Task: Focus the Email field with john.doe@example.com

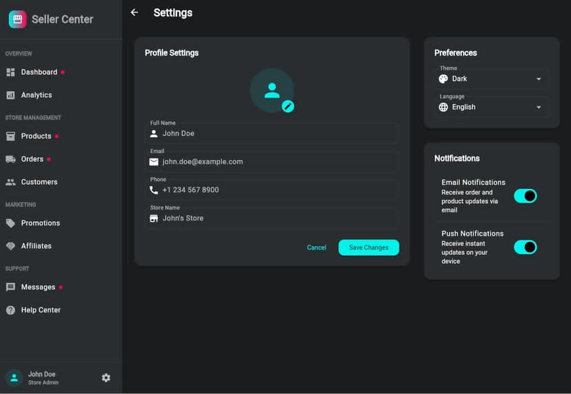Action: 276,162
